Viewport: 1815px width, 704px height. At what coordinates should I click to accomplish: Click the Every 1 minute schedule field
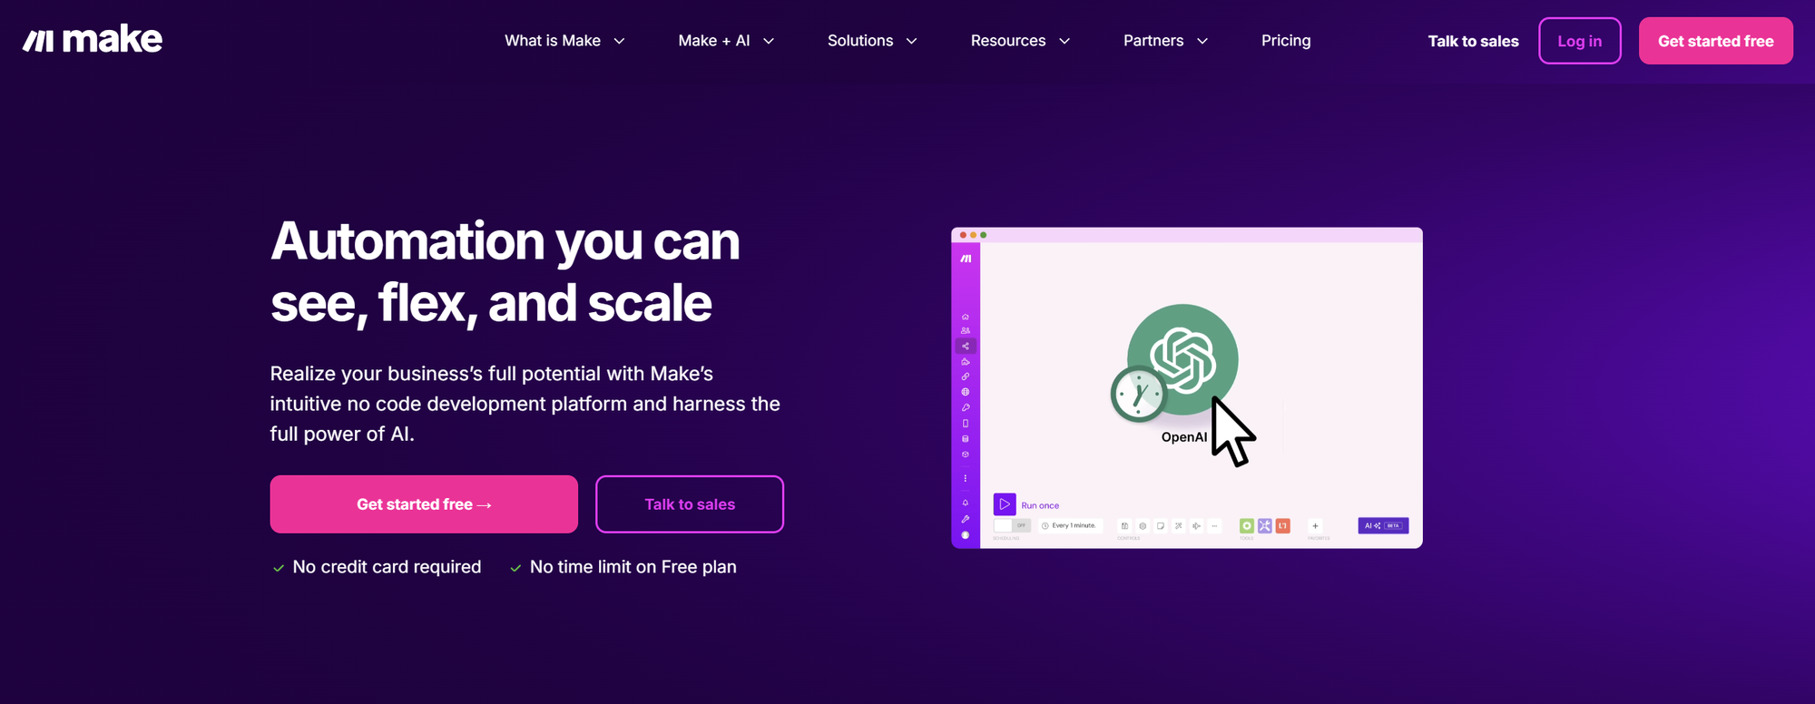[x=1070, y=525]
